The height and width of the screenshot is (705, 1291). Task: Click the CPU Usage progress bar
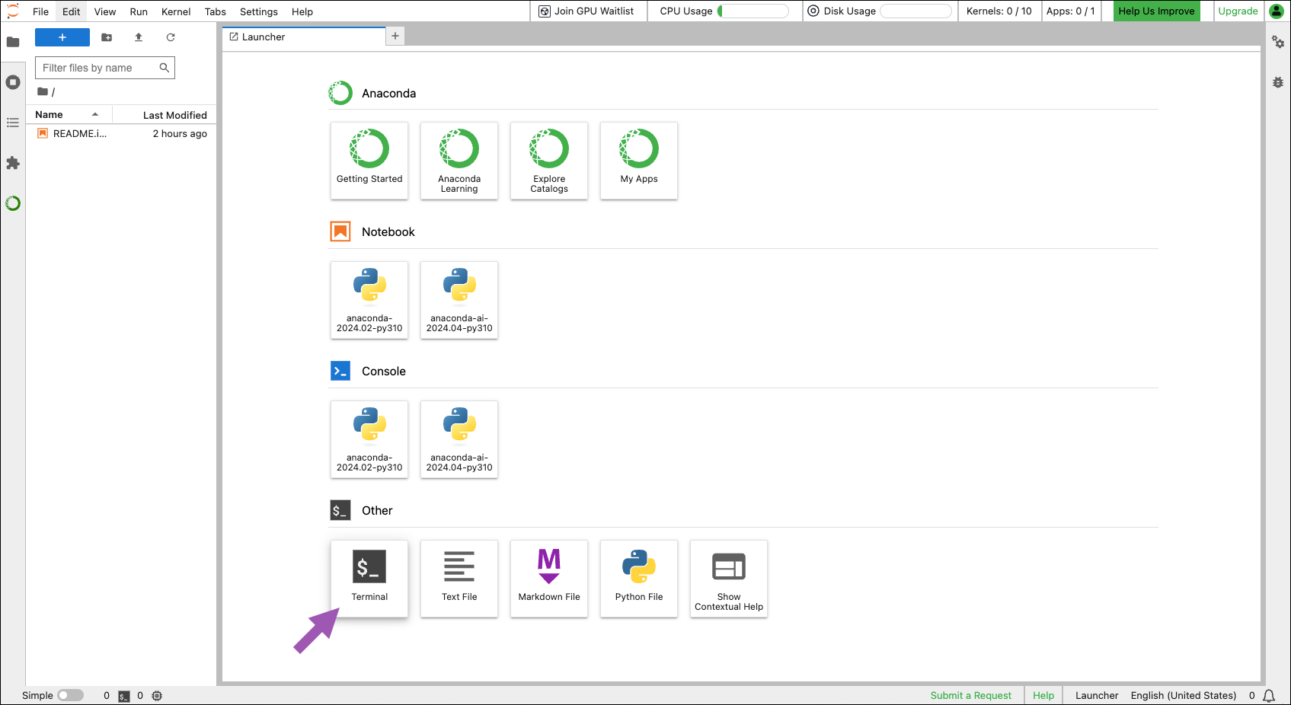(x=753, y=11)
